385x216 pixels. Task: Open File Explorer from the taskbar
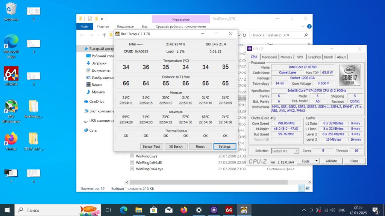[139, 210]
